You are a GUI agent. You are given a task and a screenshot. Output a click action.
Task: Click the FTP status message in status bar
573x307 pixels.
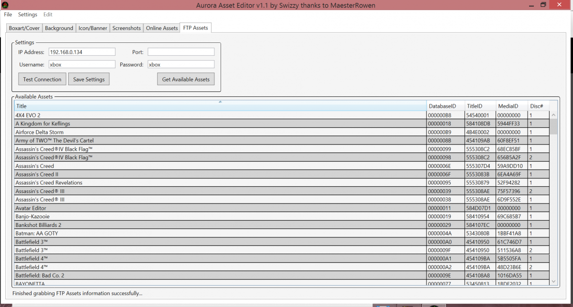pos(77,293)
